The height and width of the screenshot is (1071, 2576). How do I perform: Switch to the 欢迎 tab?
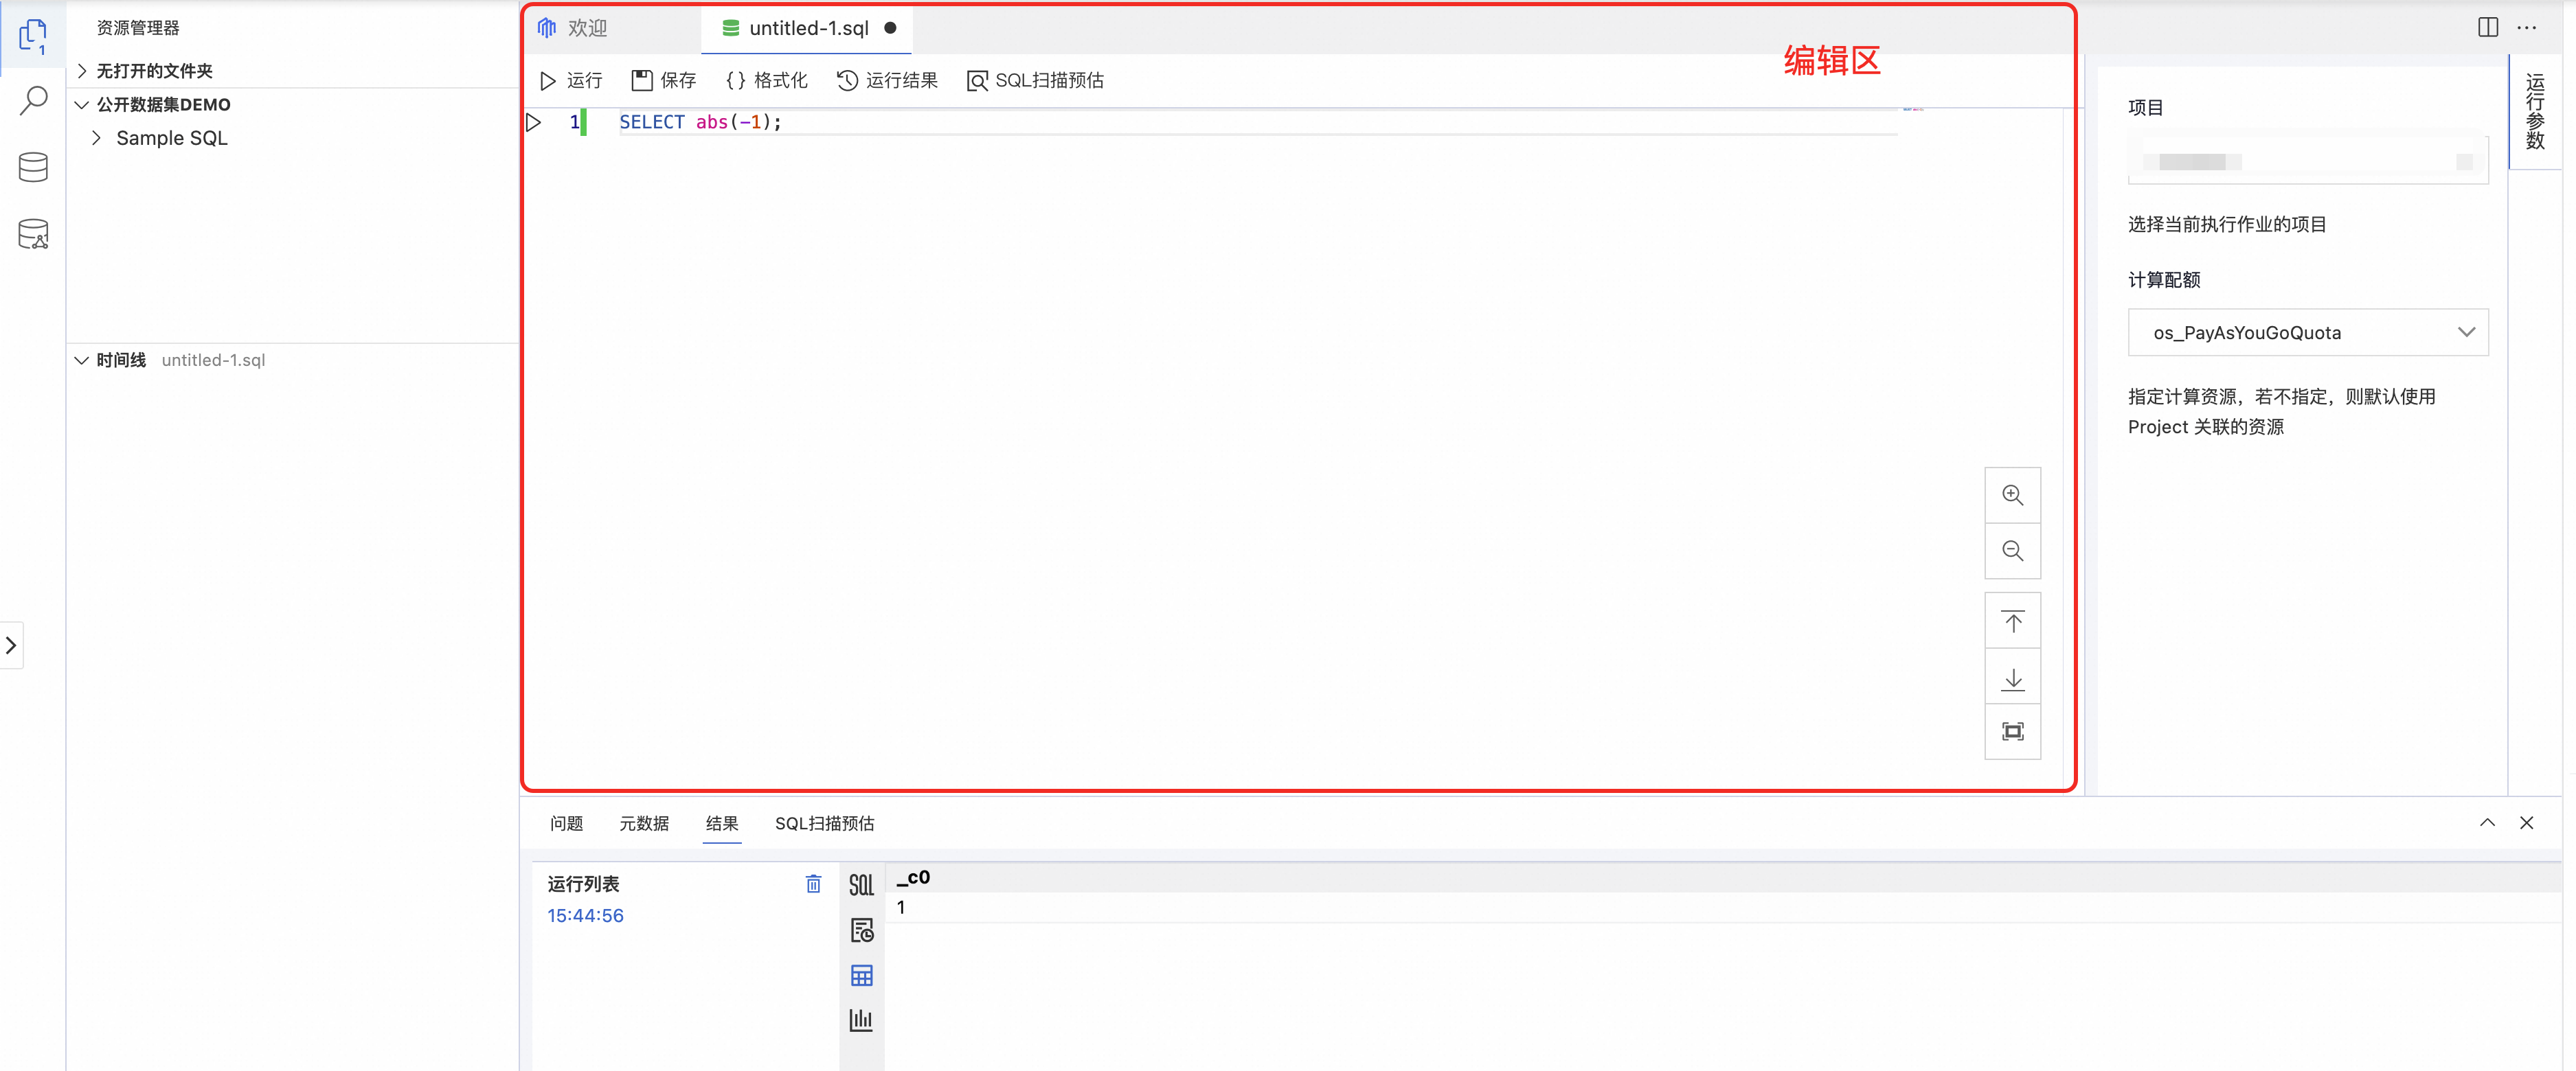[x=586, y=28]
